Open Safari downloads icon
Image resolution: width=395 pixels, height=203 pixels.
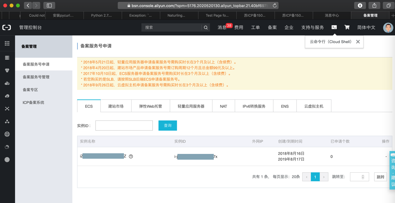point(360,5)
